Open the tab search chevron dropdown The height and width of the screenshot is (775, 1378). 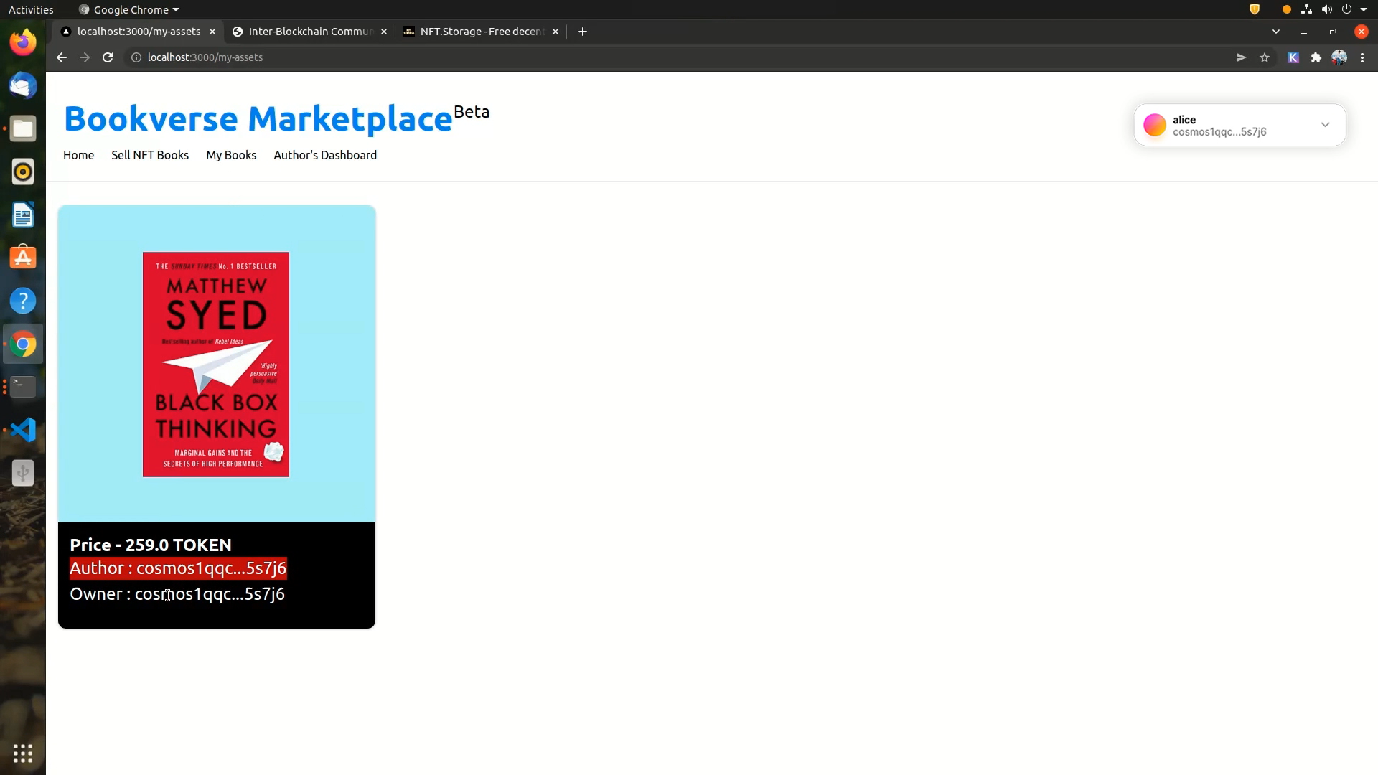pyautogui.click(x=1276, y=32)
